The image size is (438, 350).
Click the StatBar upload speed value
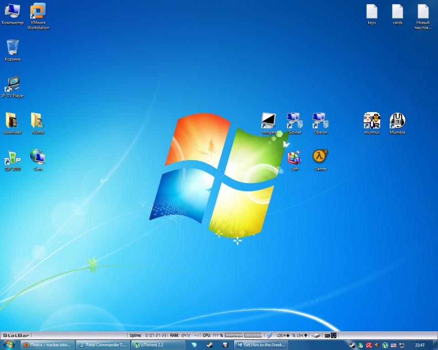pos(299,335)
